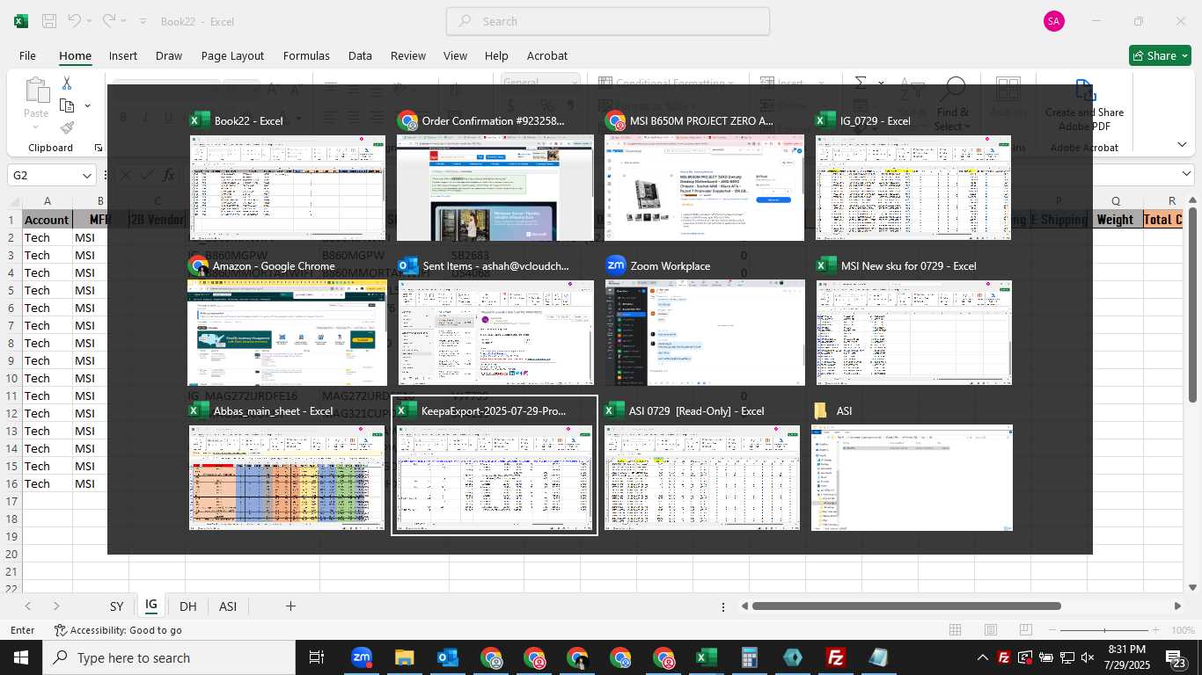Select the DH sheet tab
The image size is (1202, 675).
click(x=187, y=606)
